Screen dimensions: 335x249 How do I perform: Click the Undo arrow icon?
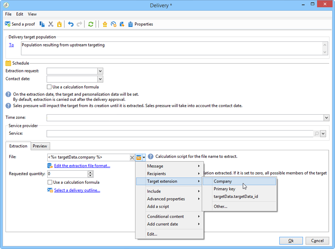[71, 24]
